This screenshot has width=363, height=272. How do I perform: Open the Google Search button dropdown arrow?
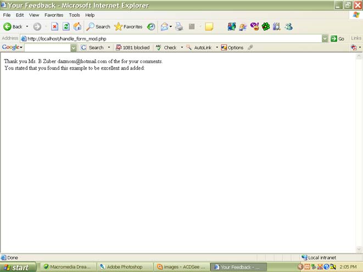pos(109,48)
